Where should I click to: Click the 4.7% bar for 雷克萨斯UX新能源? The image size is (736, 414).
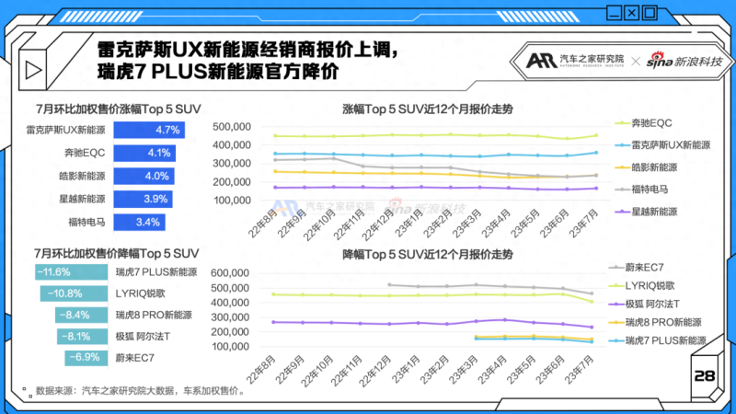(x=149, y=130)
